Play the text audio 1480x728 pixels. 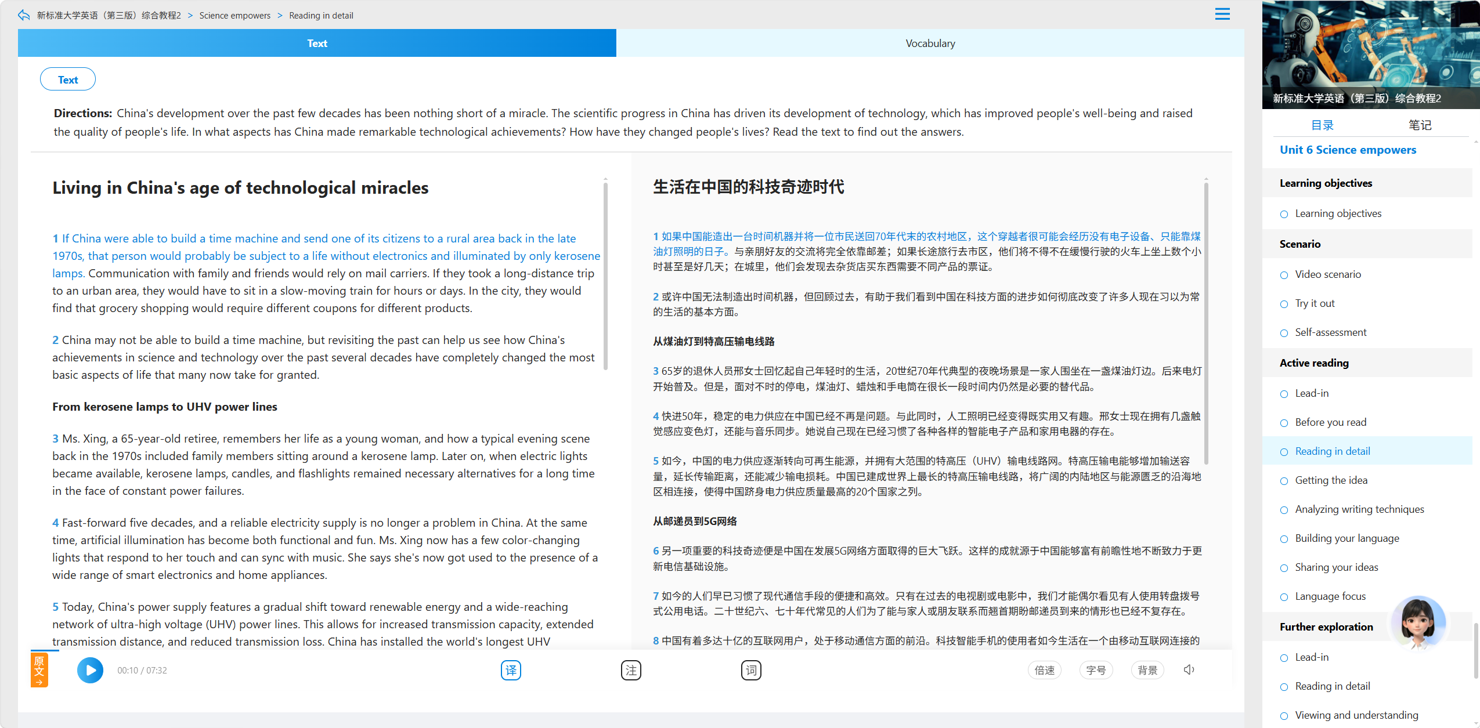(x=90, y=670)
